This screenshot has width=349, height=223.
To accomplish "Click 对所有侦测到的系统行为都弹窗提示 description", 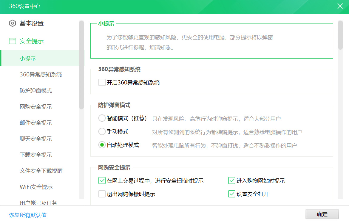I will click(227, 132).
